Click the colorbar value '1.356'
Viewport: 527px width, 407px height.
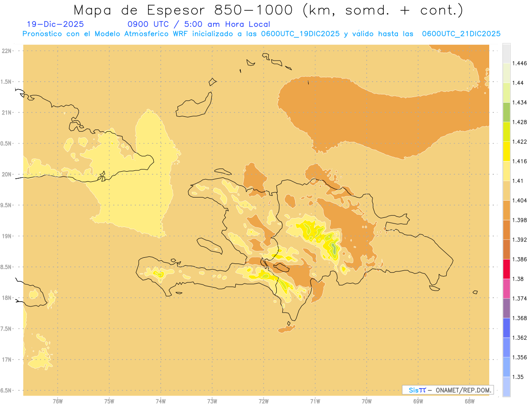(519, 357)
